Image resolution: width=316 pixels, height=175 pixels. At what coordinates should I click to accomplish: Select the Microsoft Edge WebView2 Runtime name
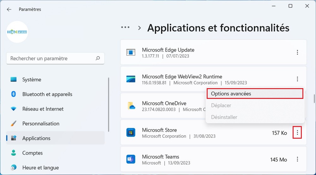pyautogui.click(x=182, y=76)
